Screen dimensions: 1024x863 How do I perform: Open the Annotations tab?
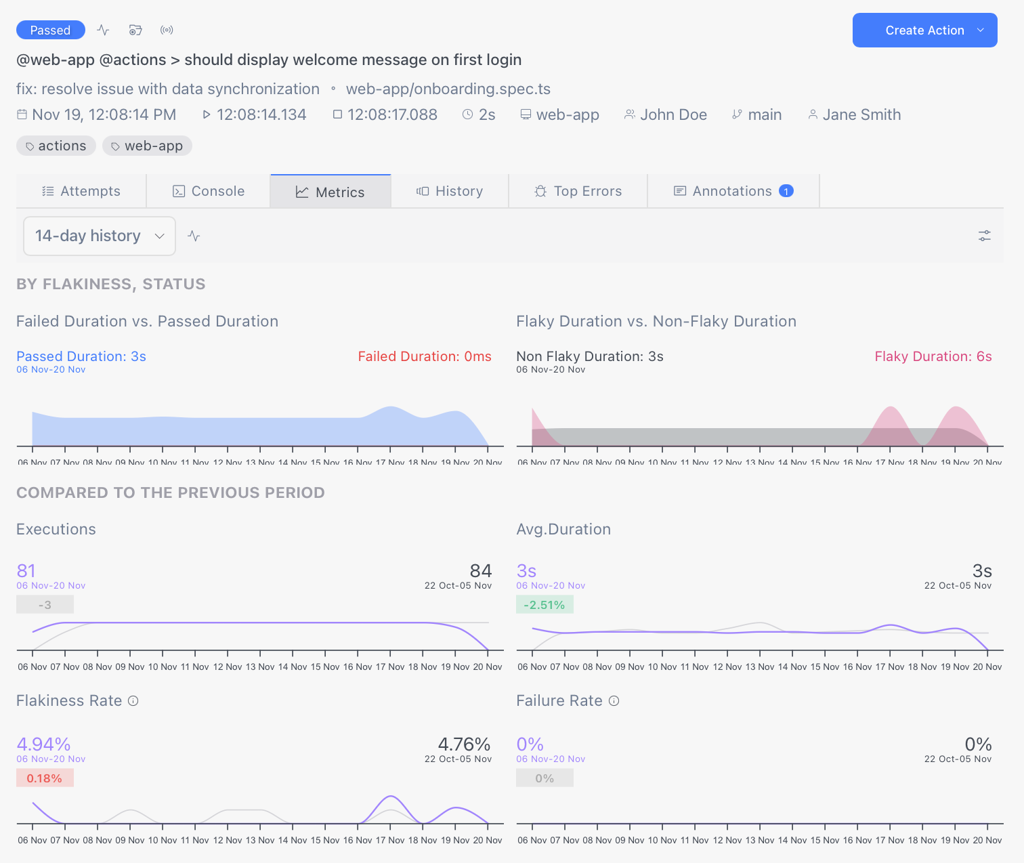pyautogui.click(x=733, y=191)
